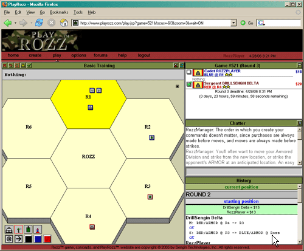Click the Sergeant DRILLSENGIN DELTA player name

231,83
